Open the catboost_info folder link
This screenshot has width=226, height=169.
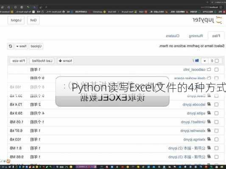(x=194, y=70)
